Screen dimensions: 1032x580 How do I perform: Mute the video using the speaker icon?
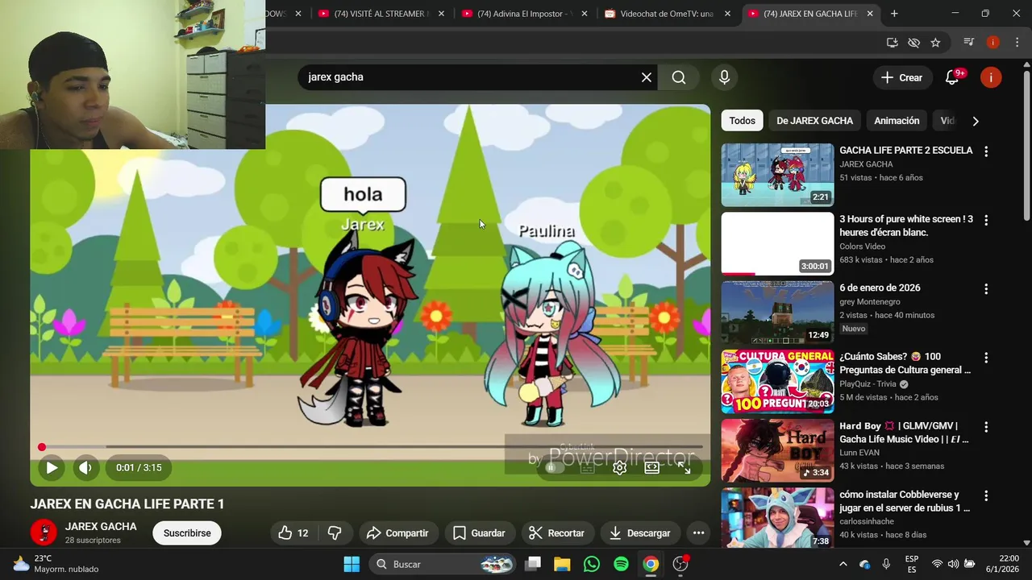85,467
